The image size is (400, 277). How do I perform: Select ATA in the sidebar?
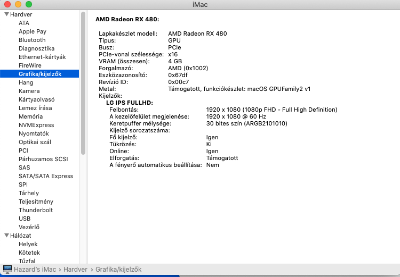click(23, 23)
